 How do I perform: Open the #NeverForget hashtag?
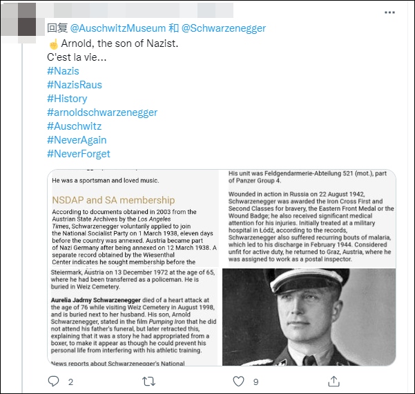point(78,154)
